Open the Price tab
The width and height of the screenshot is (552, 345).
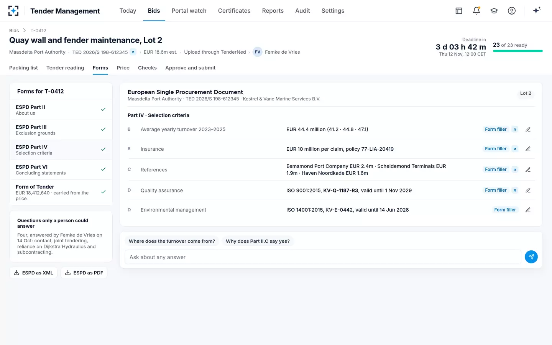pyautogui.click(x=123, y=68)
